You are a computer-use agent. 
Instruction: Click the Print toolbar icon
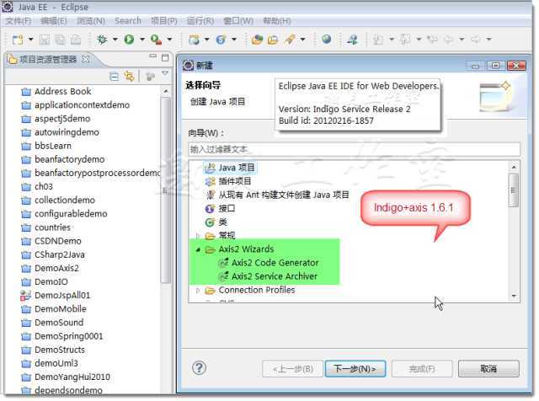76,40
